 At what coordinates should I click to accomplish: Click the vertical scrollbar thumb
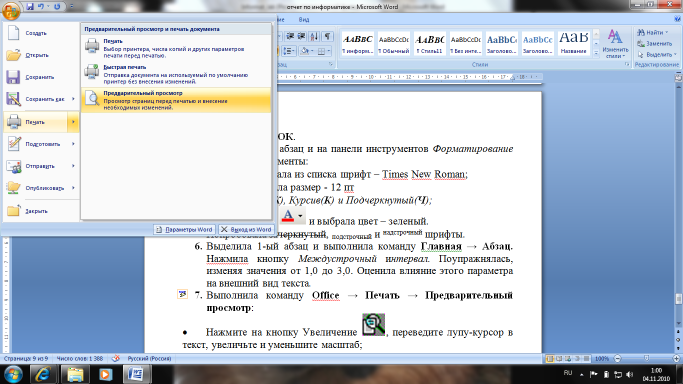678,299
